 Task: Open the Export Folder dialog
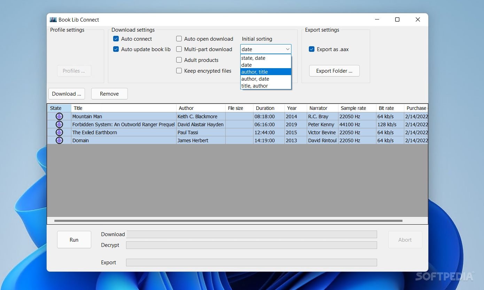334,71
